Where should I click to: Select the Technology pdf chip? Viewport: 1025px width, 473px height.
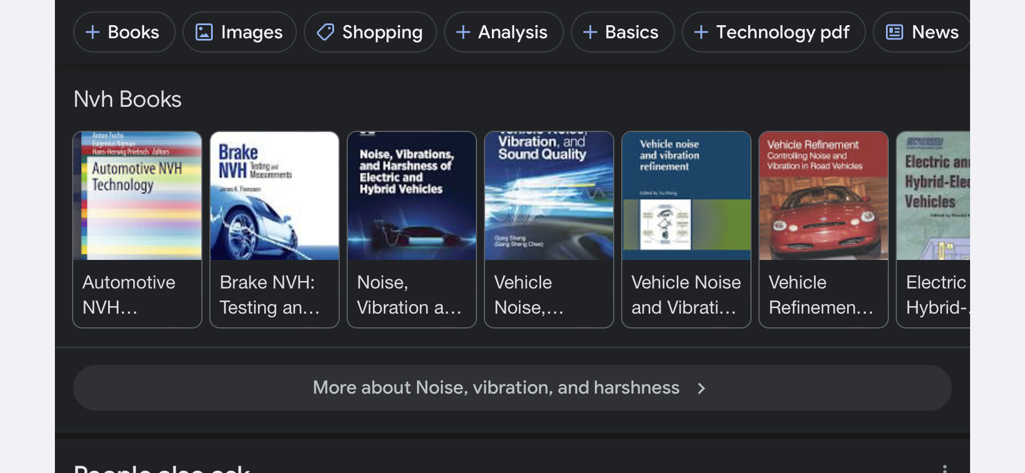(773, 32)
